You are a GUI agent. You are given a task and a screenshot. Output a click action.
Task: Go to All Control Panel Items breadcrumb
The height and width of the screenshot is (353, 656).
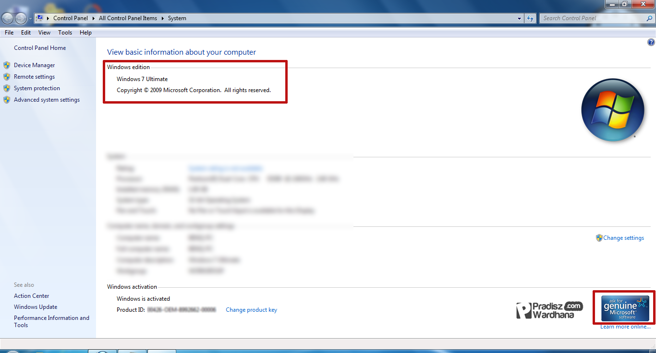pyautogui.click(x=128, y=18)
